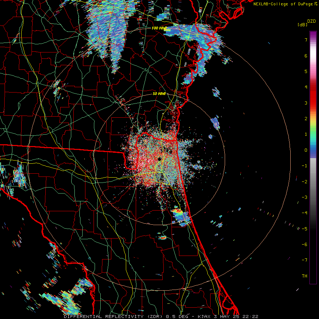This screenshot has width=319, height=319.
Task: Click the -1 dB tick on color scale
Action: tap(304, 166)
